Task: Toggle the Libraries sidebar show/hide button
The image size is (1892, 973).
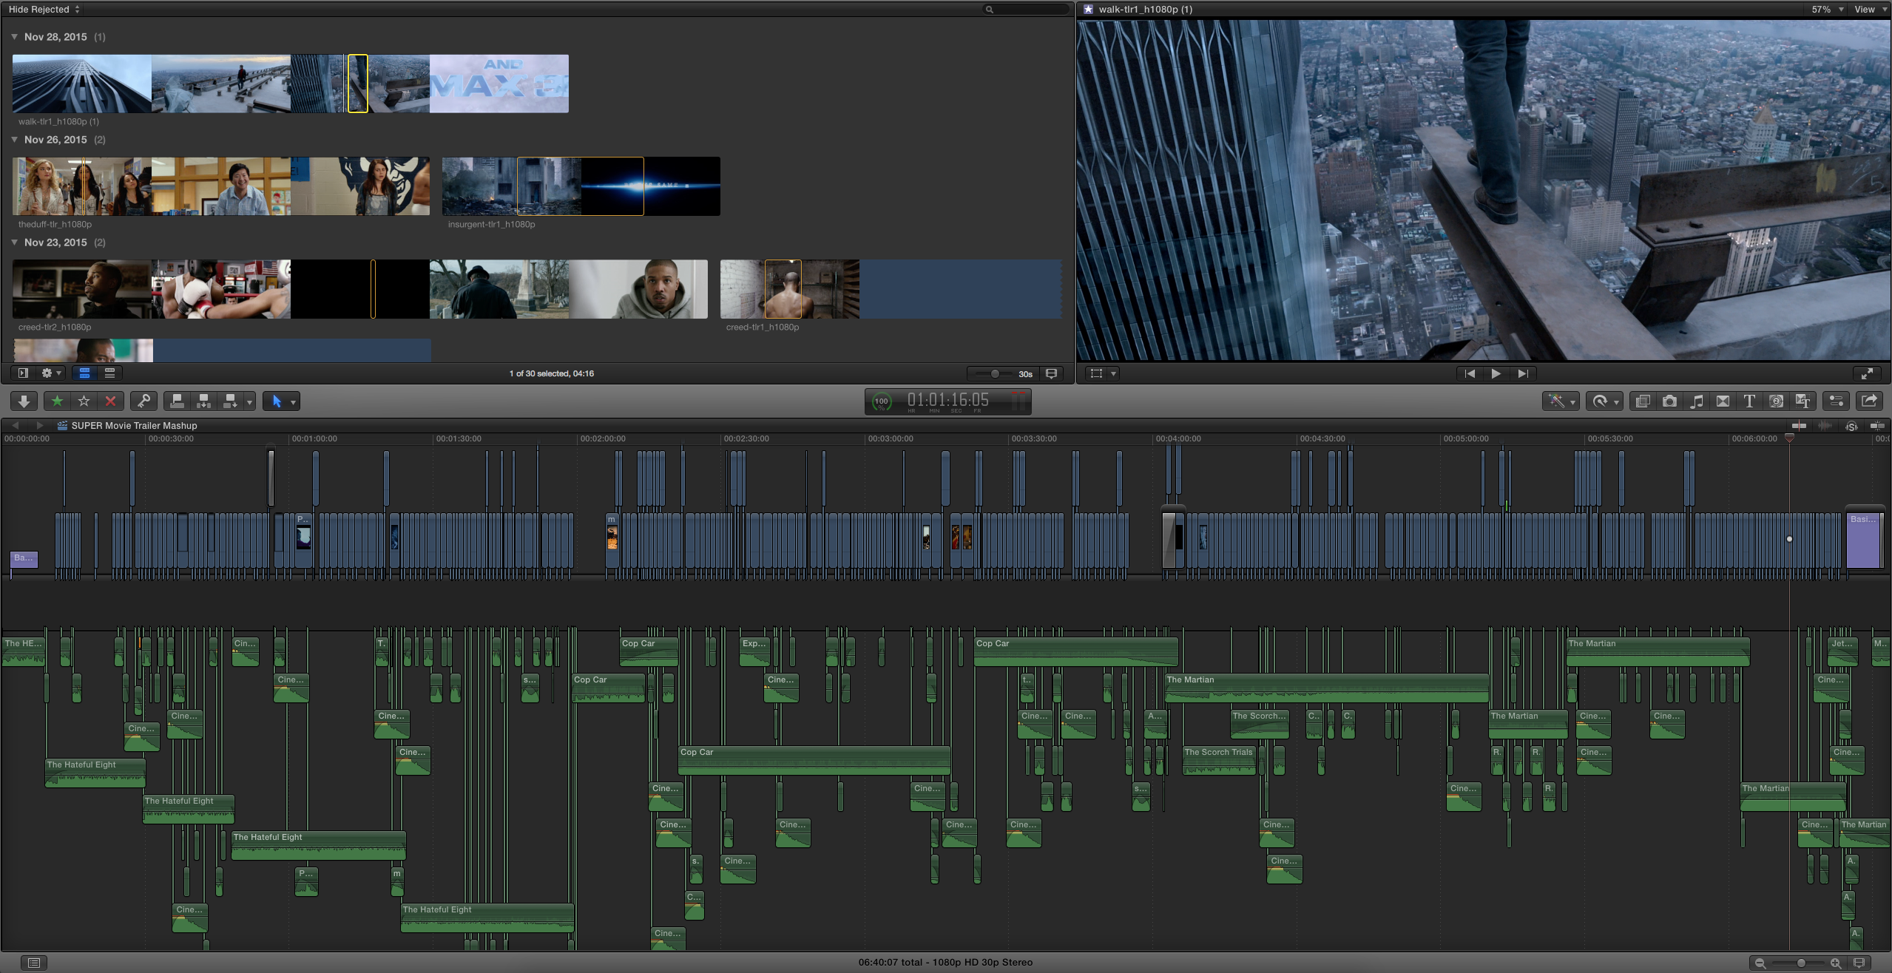Action: tap(23, 373)
